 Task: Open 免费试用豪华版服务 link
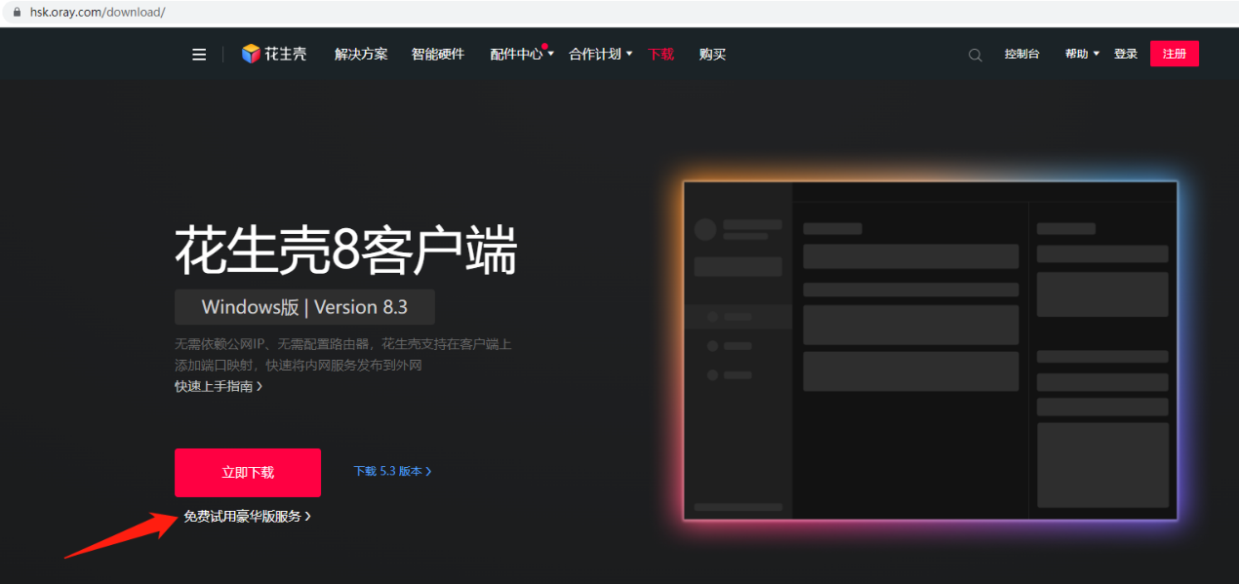[x=247, y=517]
